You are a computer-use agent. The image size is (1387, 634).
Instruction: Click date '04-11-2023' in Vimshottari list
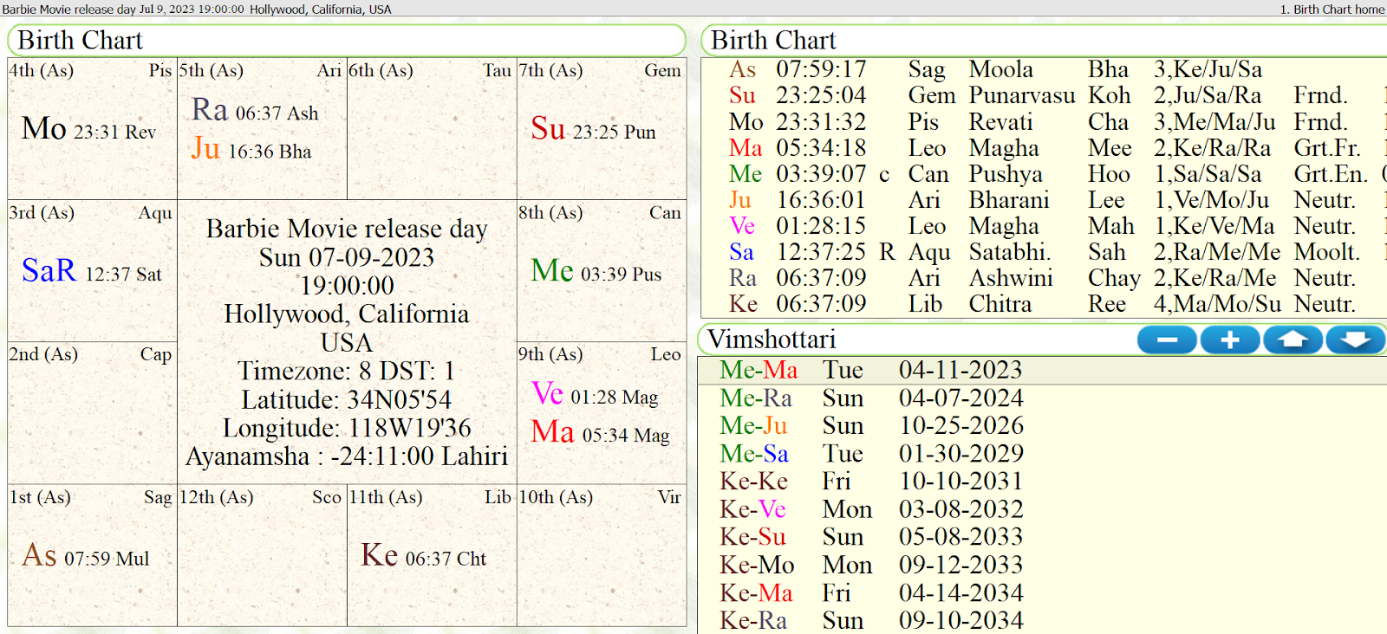[960, 370]
